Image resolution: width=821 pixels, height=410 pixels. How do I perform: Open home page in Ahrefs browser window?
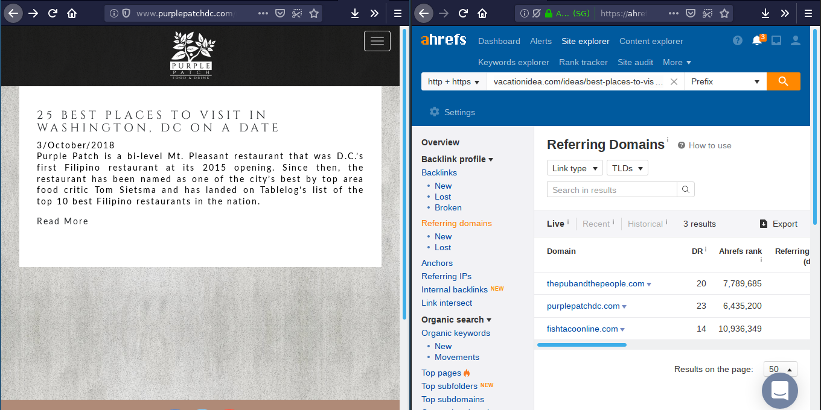tap(482, 13)
